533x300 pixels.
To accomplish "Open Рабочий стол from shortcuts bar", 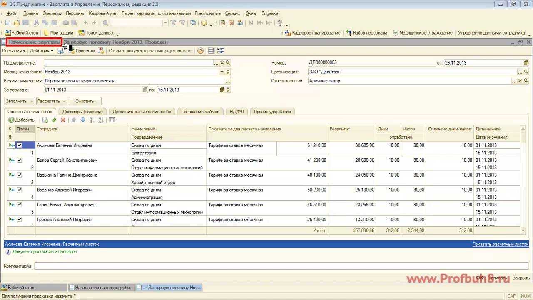I will click(21, 33).
